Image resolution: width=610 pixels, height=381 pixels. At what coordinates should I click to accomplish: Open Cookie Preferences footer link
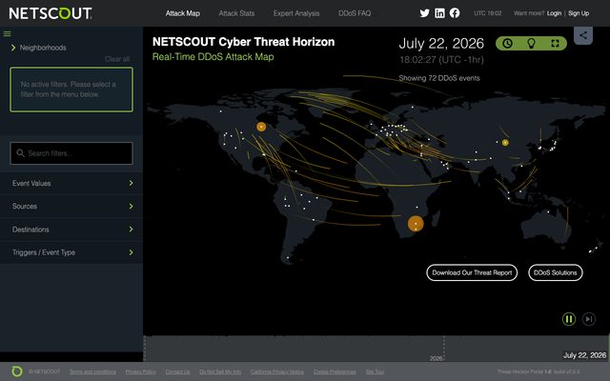[335, 371]
